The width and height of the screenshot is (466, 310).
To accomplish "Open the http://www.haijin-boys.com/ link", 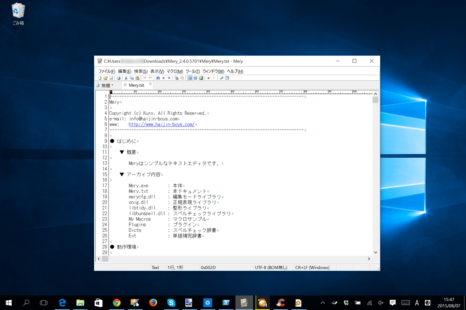I will point(162,124).
